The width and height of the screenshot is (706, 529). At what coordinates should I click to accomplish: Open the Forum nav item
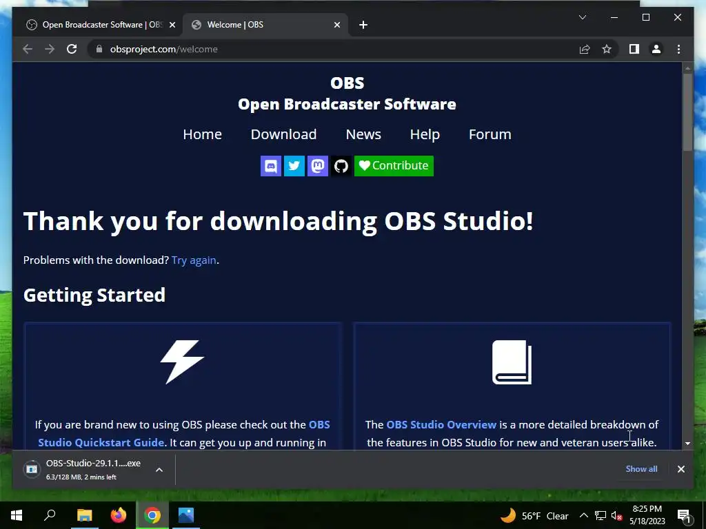point(490,134)
